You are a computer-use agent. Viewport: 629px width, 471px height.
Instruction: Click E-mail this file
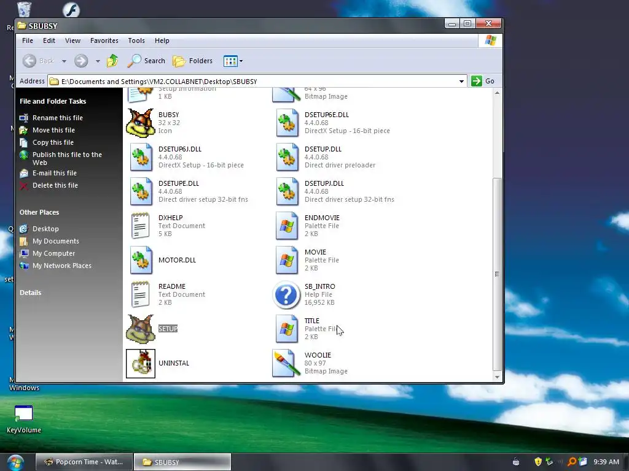[54, 173]
